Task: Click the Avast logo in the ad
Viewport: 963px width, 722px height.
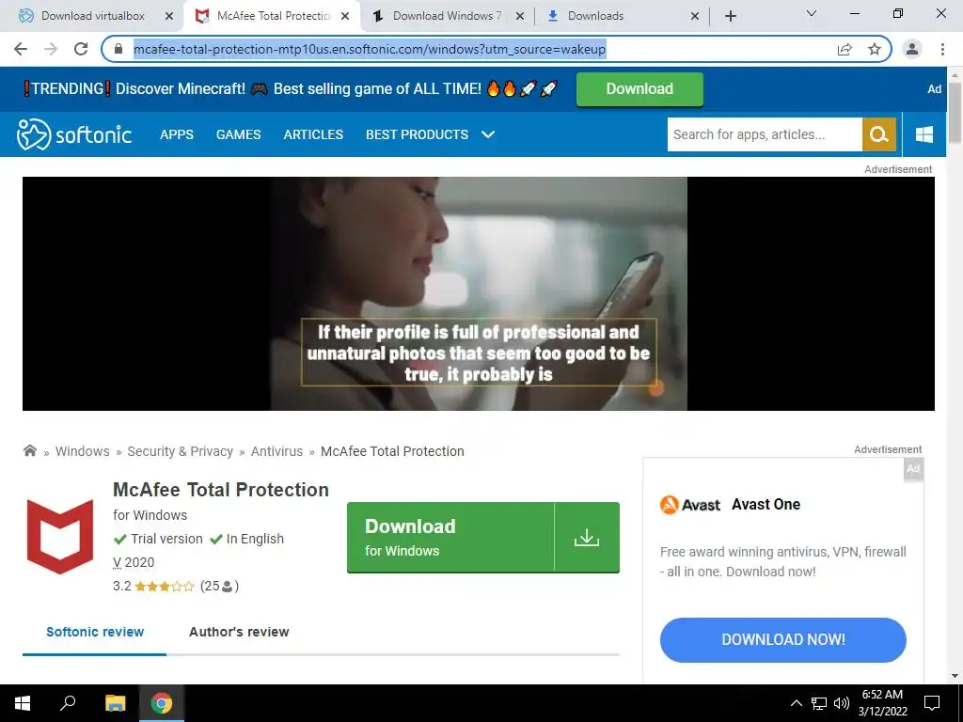Action: (689, 505)
